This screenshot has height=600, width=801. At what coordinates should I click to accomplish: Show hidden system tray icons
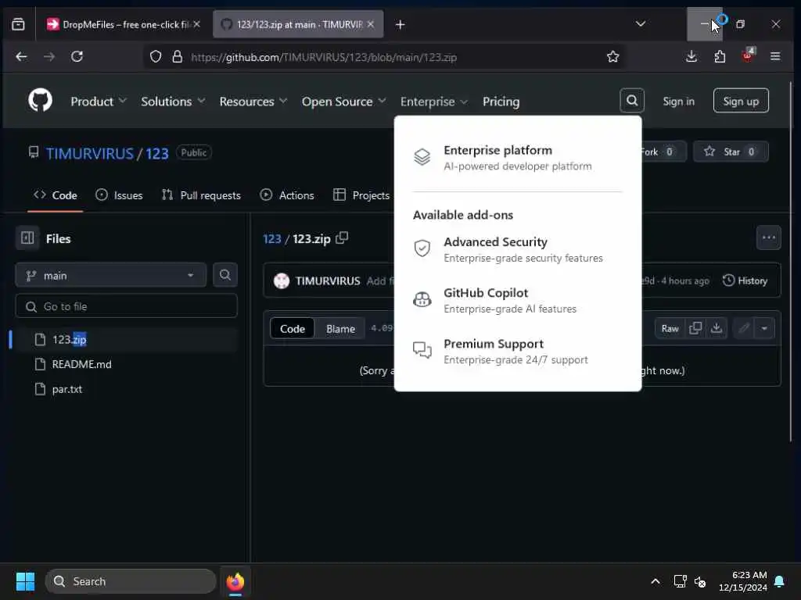click(x=656, y=581)
